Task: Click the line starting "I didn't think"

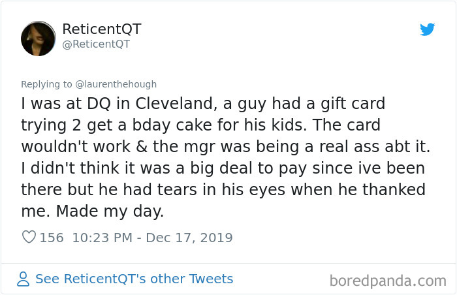Action: pos(223,168)
